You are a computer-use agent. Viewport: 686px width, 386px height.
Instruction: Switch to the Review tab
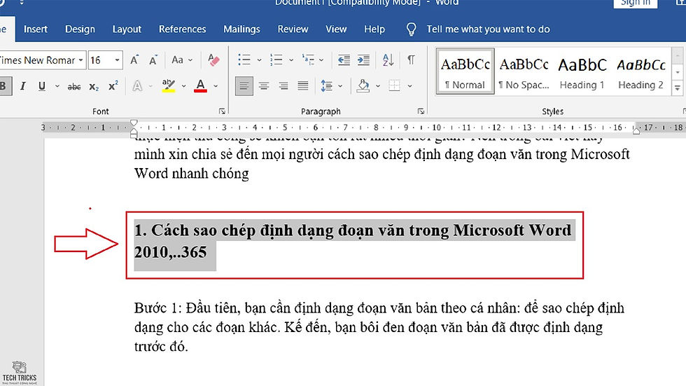tap(293, 29)
